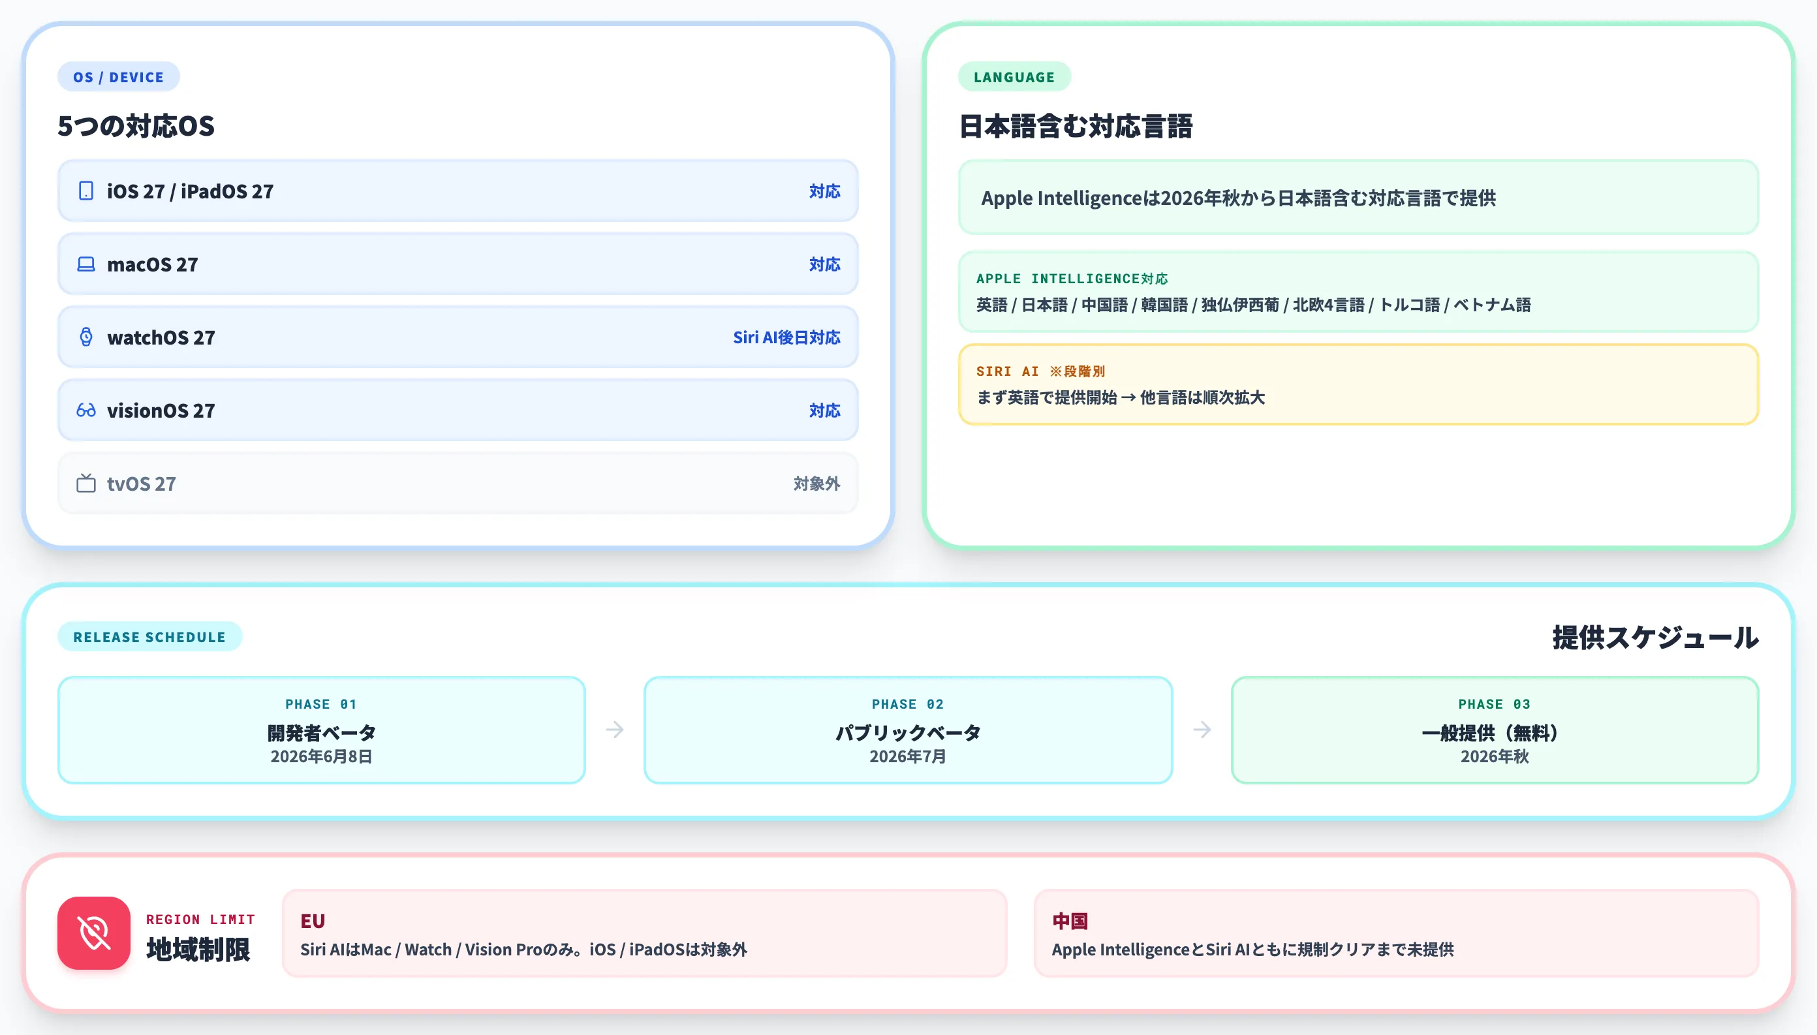Click the macOS 27 label
This screenshot has height=1035, width=1817.
tap(153, 264)
